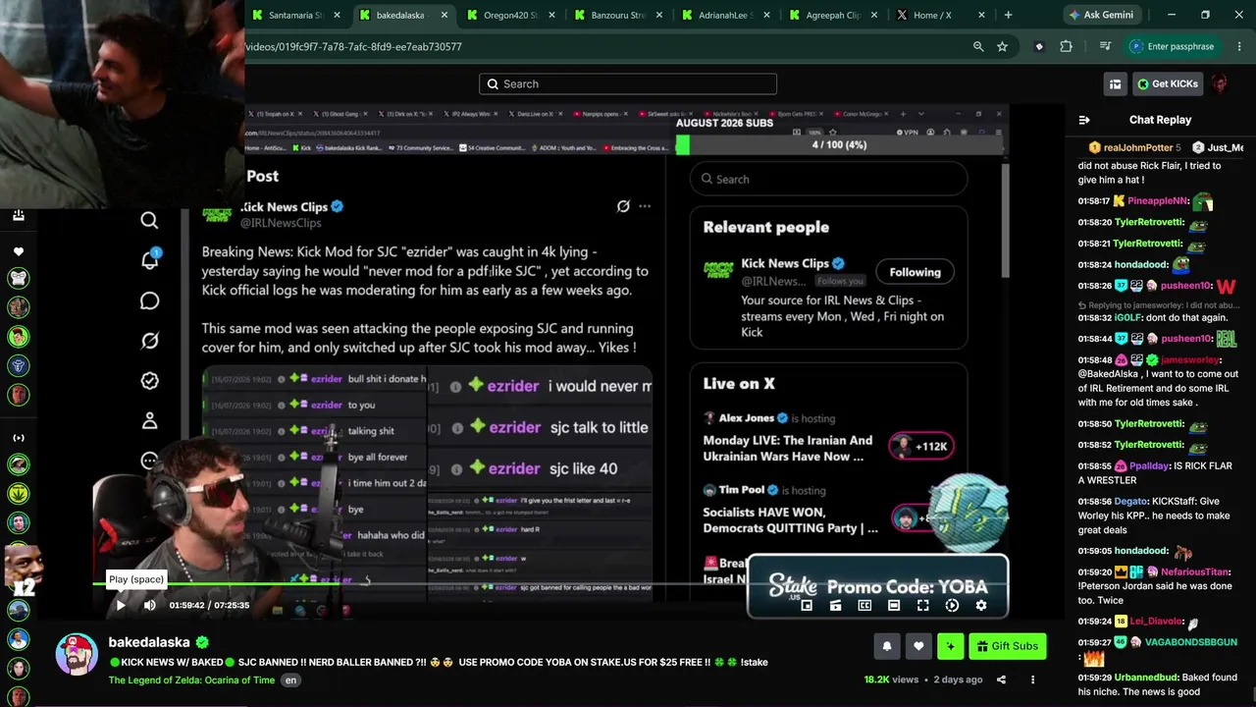Switch to the Home / X browser tab
Image resolution: width=1256 pixels, height=707 pixels.
[941, 15]
